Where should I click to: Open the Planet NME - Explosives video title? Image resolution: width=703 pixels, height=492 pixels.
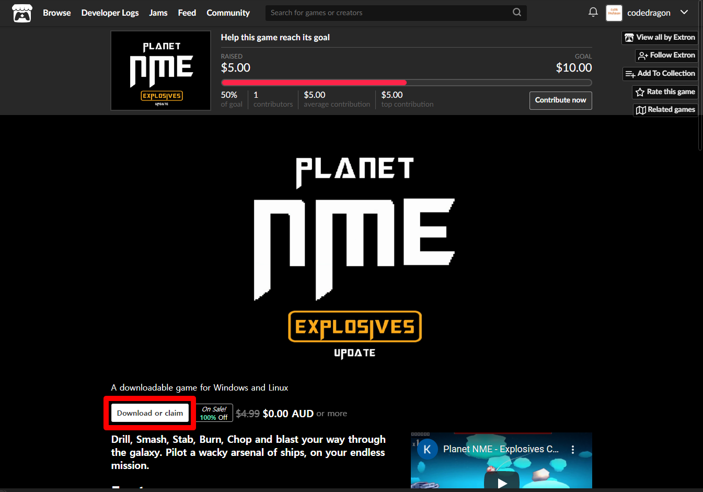[501, 449]
